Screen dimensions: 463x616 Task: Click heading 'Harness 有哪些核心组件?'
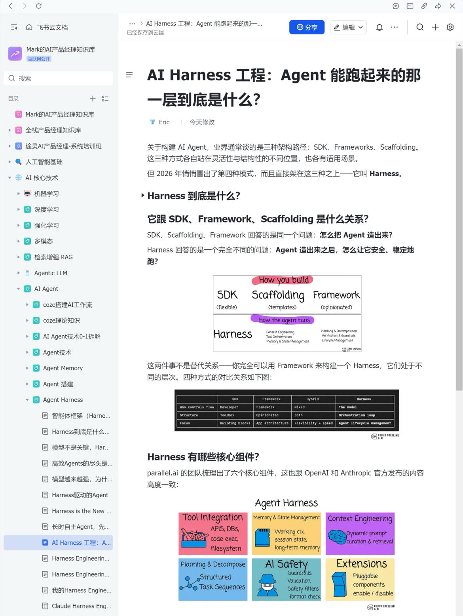203,457
